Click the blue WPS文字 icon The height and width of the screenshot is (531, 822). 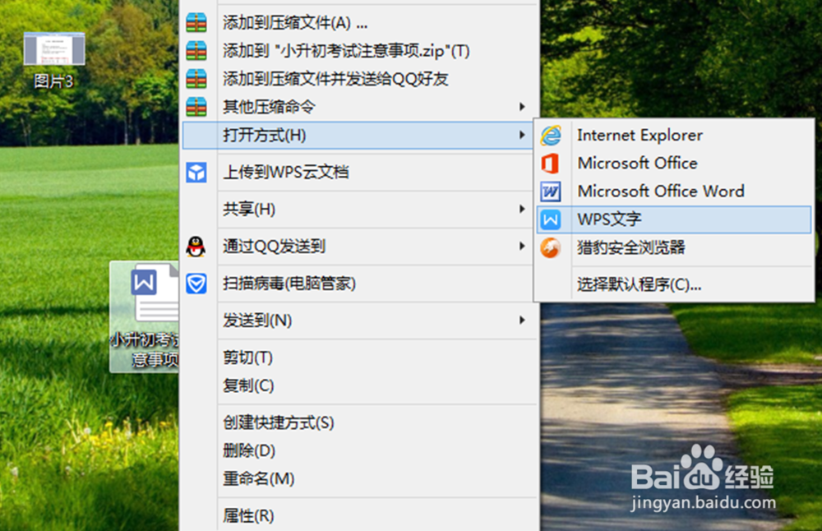pos(551,219)
